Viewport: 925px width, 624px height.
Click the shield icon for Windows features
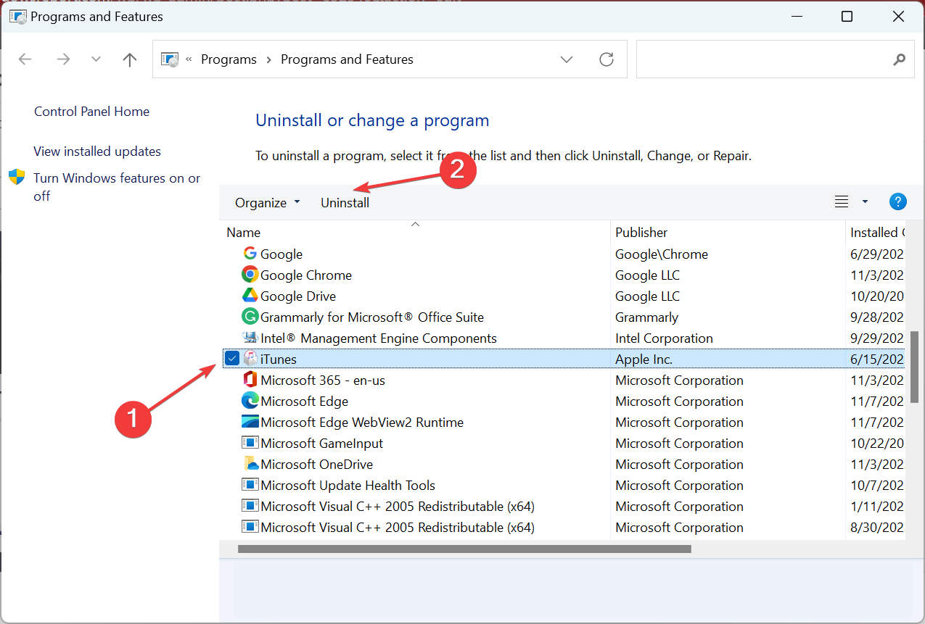pos(17,178)
